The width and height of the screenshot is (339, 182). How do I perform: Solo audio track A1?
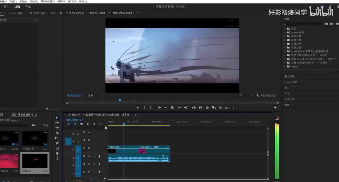point(94,156)
